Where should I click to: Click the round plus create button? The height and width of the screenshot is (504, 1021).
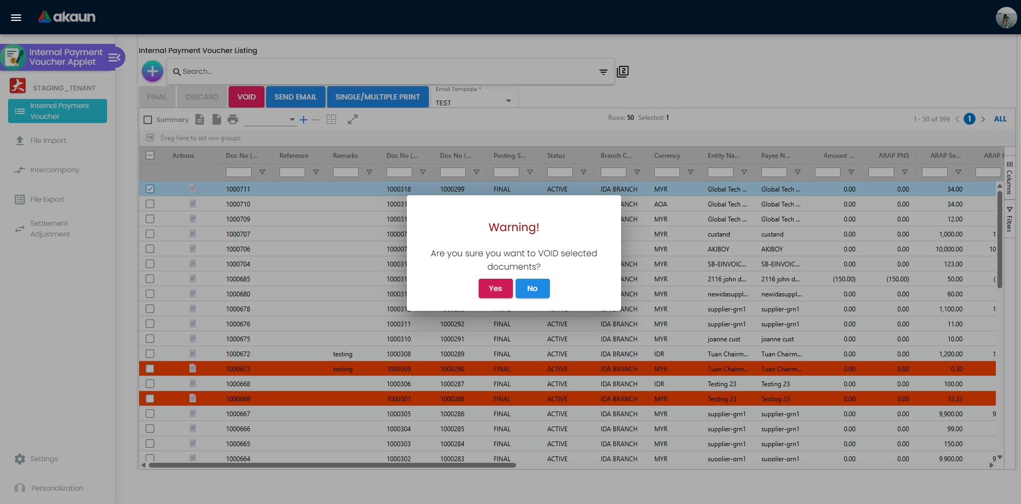click(x=153, y=71)
